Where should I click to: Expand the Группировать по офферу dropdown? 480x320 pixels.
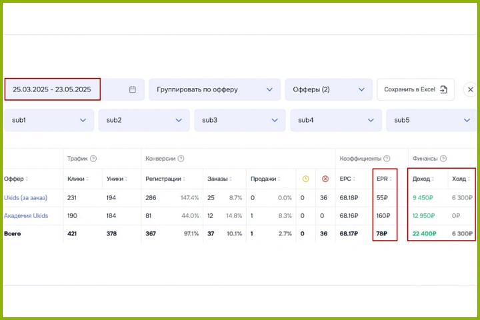pyautogui.click(x=214, y=89)
